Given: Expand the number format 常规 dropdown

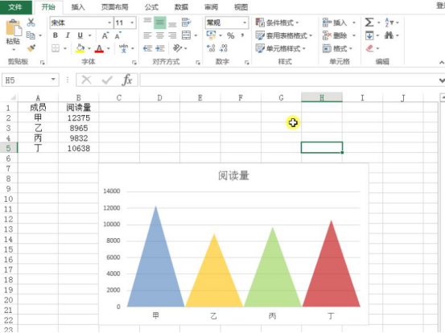Looking at the screenshot, I should coord(245,23).
